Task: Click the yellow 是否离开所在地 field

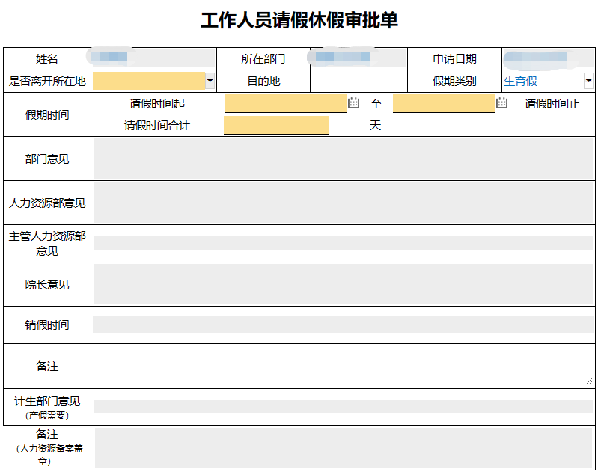Action: pyautogui.click(x=149, y=81)
